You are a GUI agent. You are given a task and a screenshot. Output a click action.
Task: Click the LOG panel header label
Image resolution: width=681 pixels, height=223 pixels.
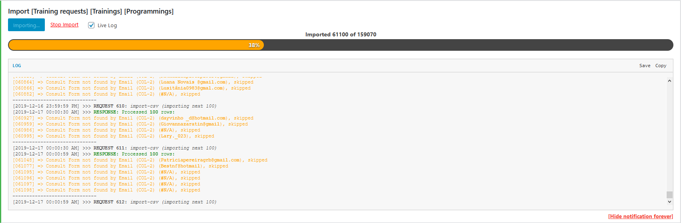point(17,66)
